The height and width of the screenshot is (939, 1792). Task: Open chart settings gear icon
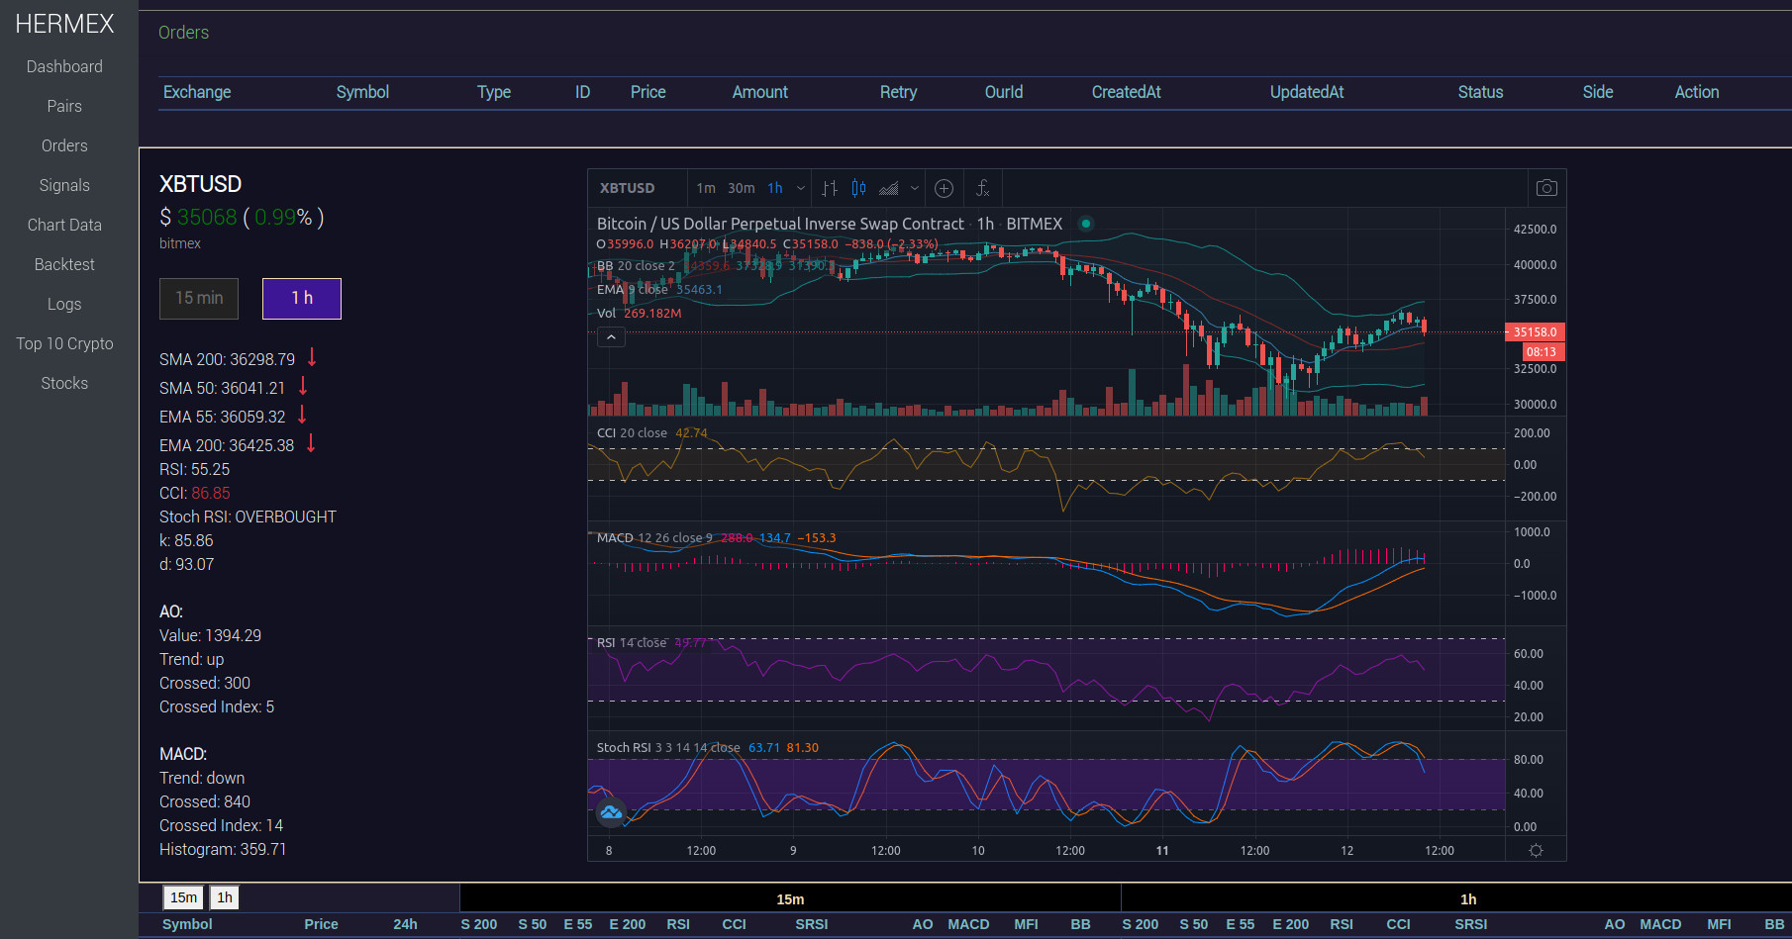coord(1536,851)
